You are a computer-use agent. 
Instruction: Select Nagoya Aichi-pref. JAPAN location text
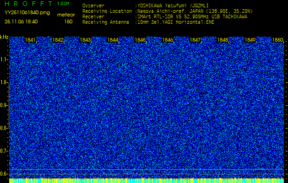click(195, 11)
